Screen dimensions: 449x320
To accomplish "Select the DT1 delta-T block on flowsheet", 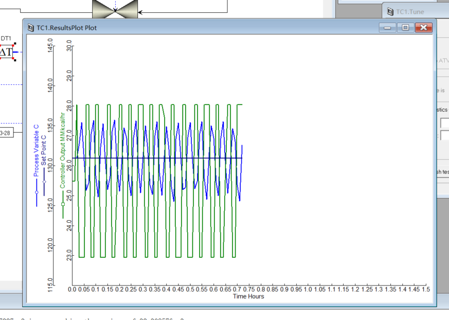I will 6,52.
